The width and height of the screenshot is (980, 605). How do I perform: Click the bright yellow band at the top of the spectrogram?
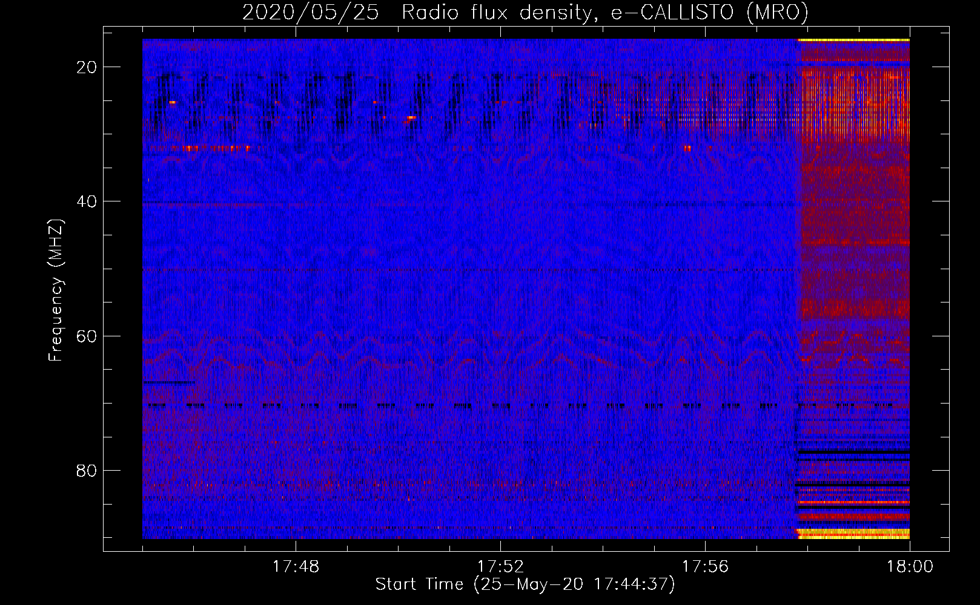[853, 41]
